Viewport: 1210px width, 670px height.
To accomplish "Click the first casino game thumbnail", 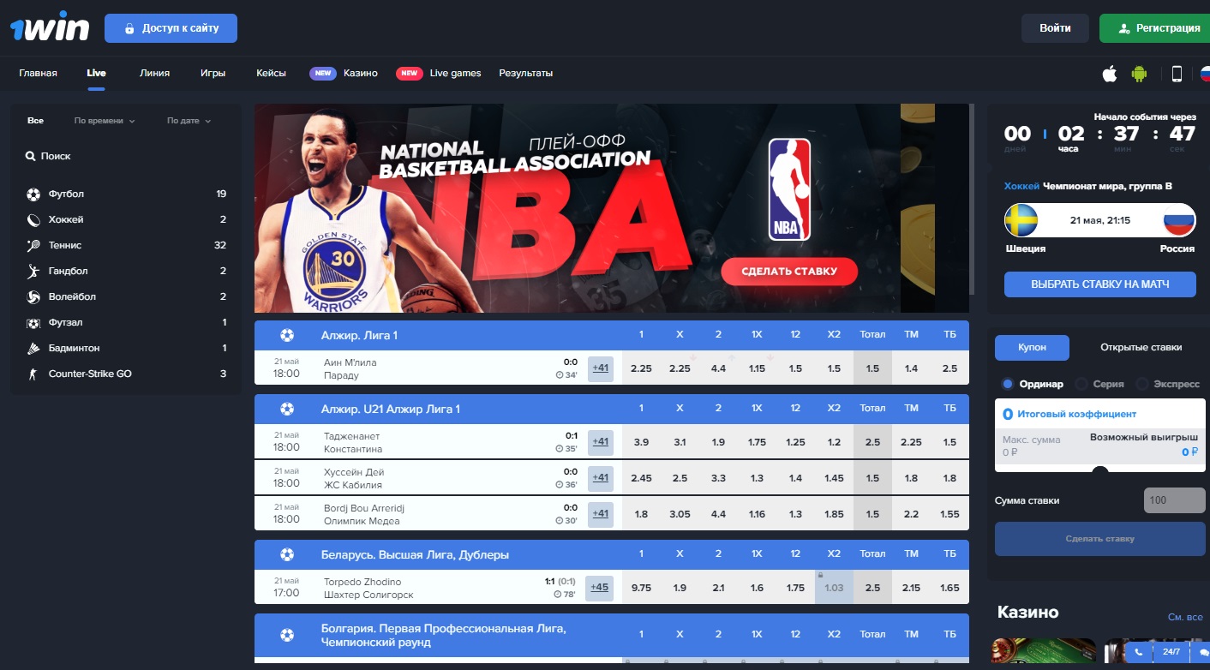I will 1043,651.
